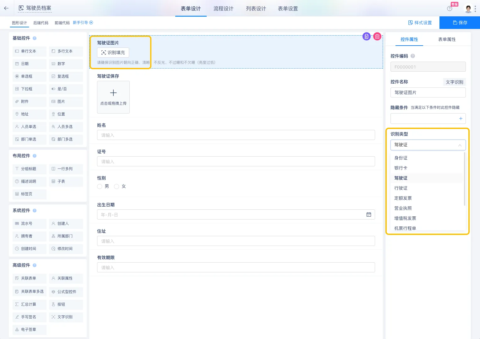Add 电子签章 control
This screenshot has height=339, width=480.
[30, 330]
